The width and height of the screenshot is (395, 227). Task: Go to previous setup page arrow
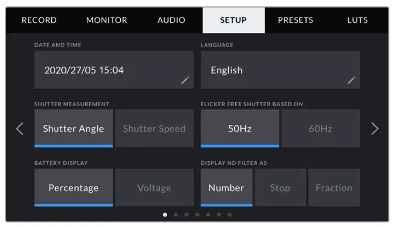pyautogui.click(x=20, y=129)
